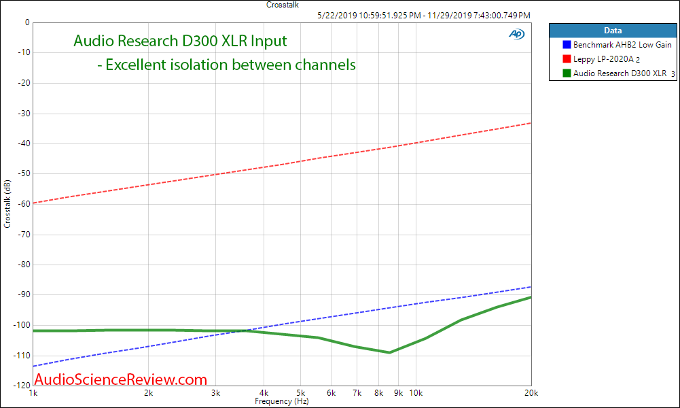The height and width of the screenshot is (408, 680).
Task: Click the Audio Research D300 XLR Input annotation
Action: click(180, 41)
